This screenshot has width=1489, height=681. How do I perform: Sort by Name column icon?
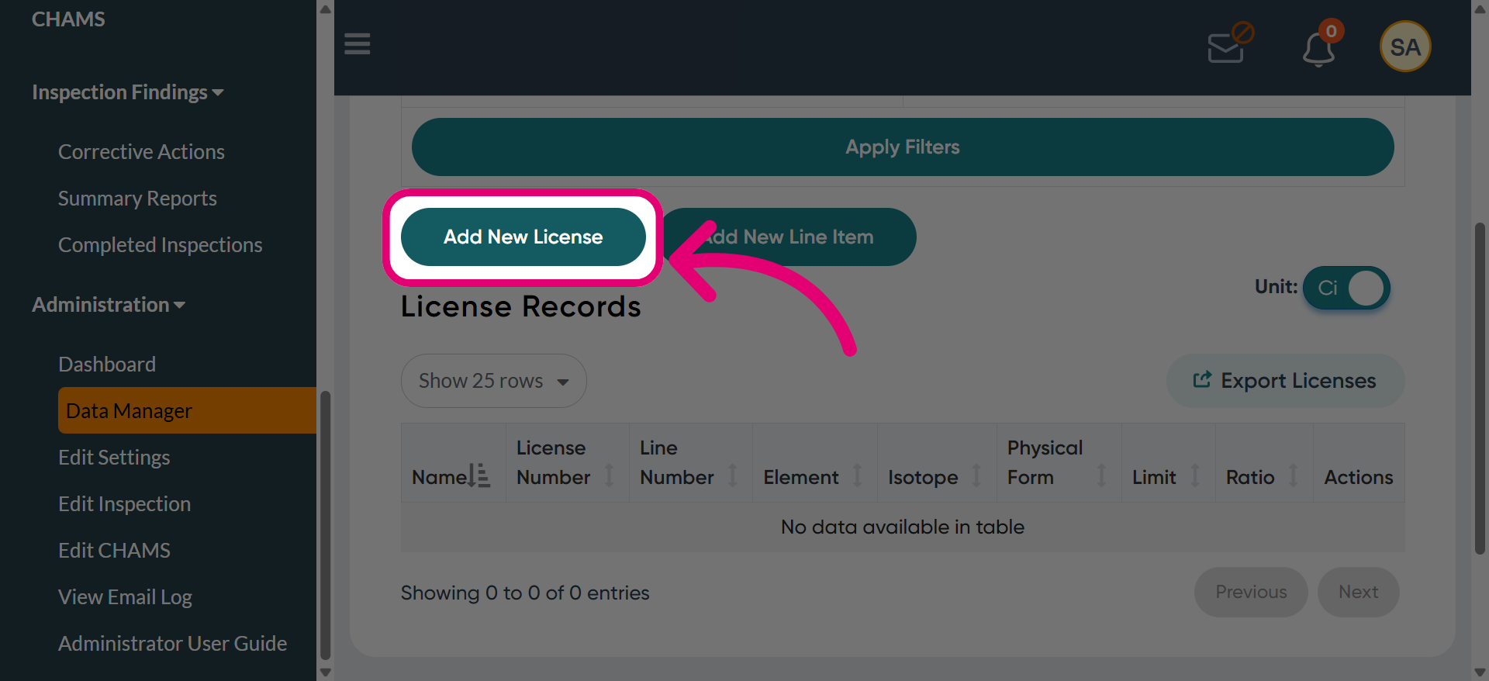point(479,475)
